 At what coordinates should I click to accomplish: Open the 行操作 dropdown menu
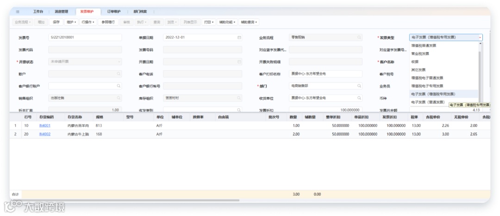pyautogui.click(x=87, y=22)
